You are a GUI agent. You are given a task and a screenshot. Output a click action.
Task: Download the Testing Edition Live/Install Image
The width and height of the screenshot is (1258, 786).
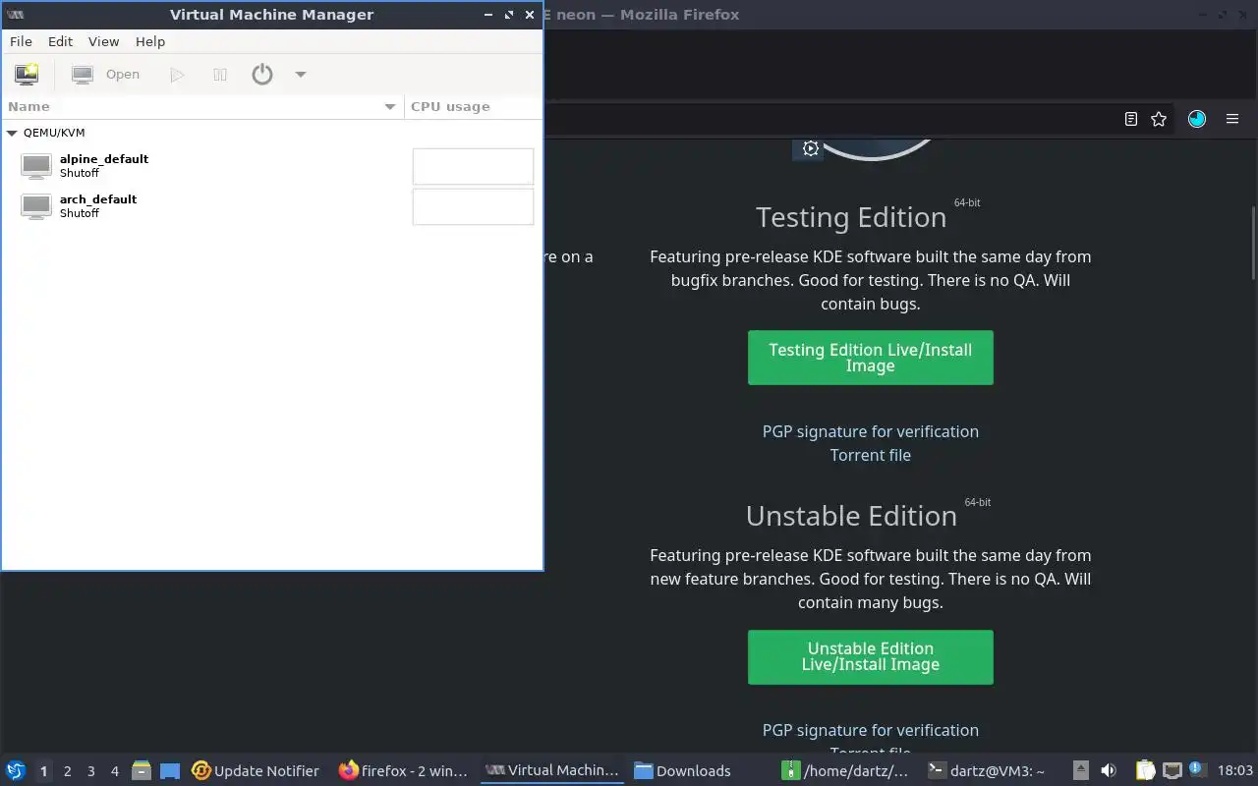[x=870, y=358]
